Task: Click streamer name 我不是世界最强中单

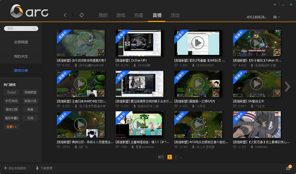Action: point(92,106)
